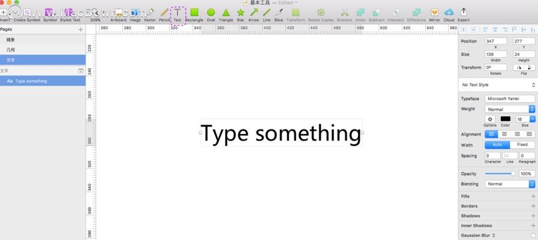This screenshot has height=240, width=538.
Task: Select the Image insert tool
Action: coord(135,15)
